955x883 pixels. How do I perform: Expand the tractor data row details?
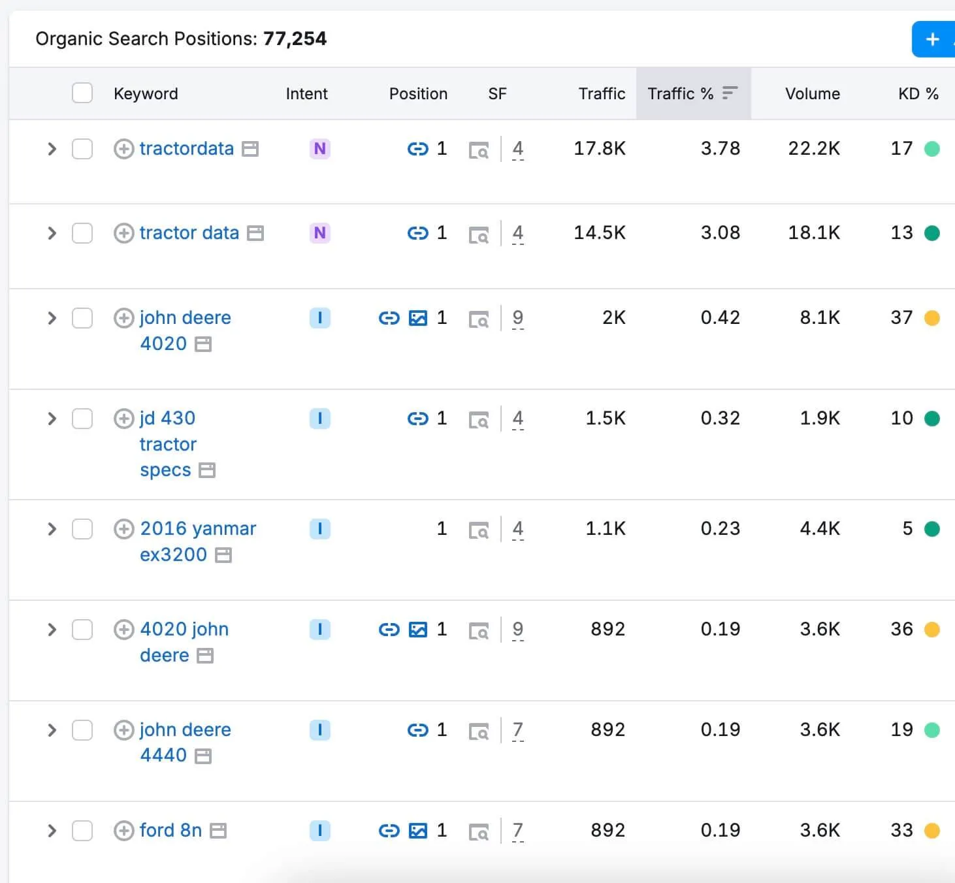(x=52, y=233)
